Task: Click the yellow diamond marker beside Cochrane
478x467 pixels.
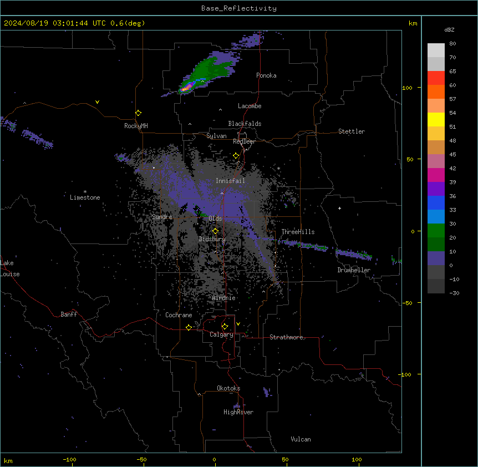Action: coord(189,327)
